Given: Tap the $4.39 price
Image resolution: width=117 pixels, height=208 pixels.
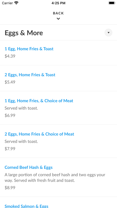Looking at the screenshot, I should tap(10, 56).
